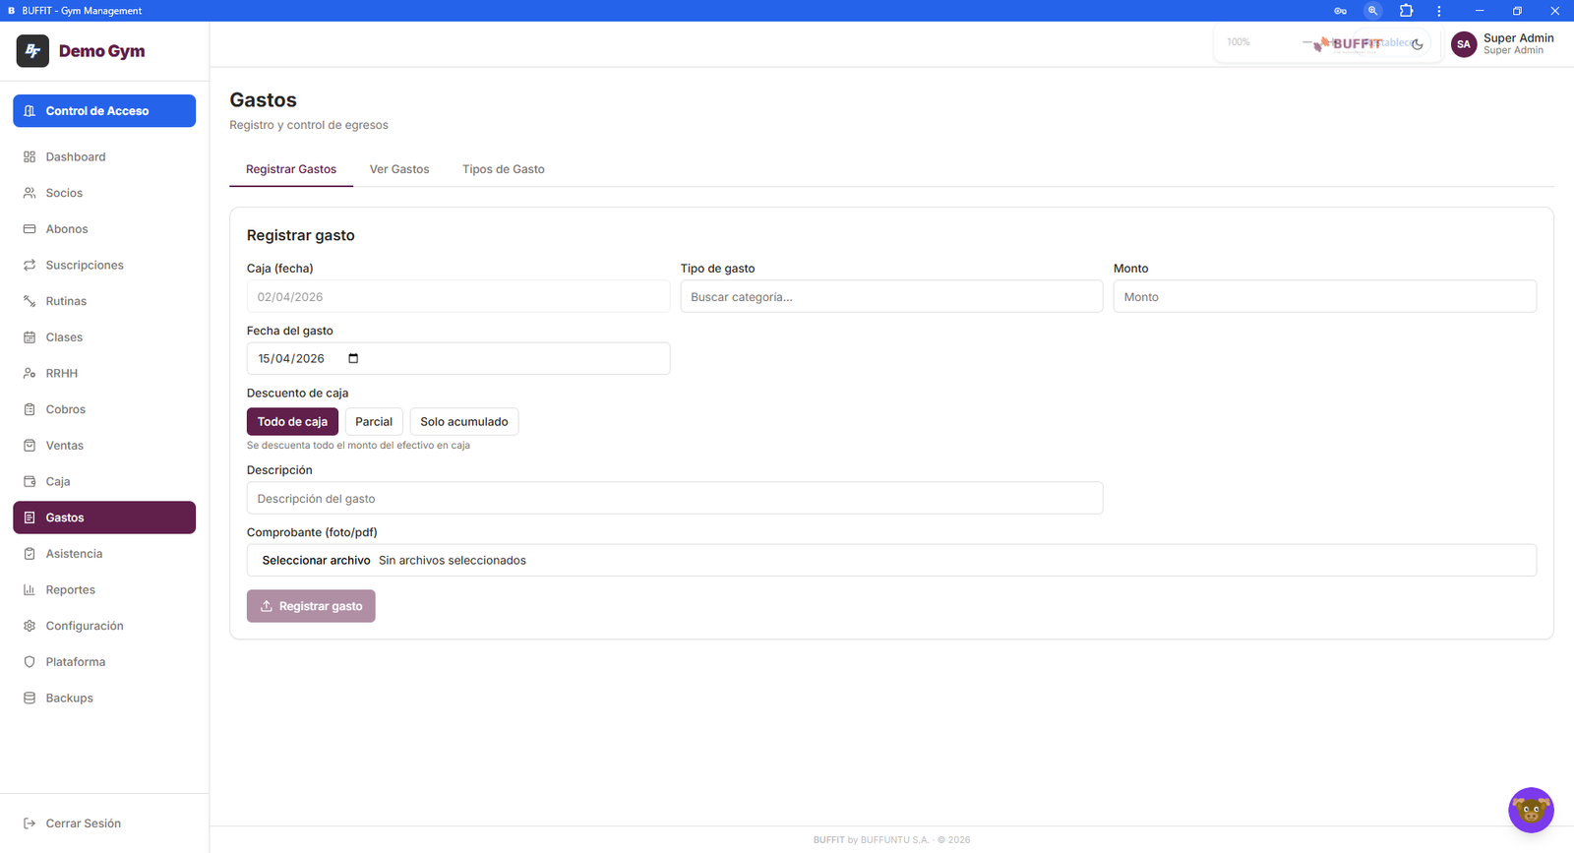Click the Clases calendar icon
The image size is (1574, 853).
[x=30, y=337]
